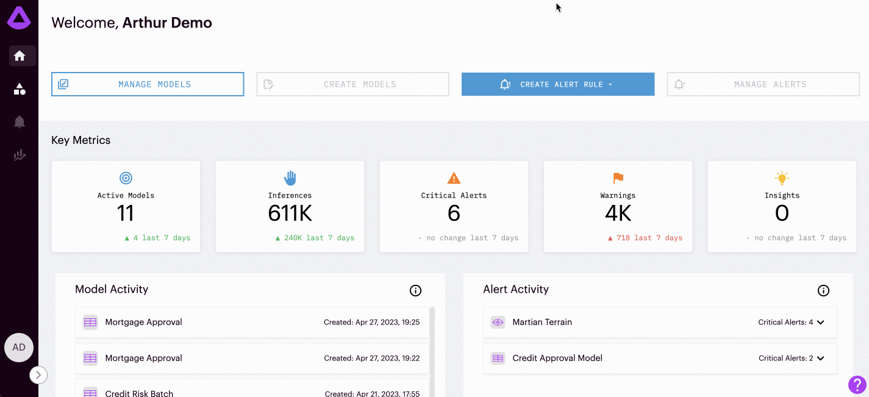Click the Manage Alerts button
The width and height of the screenshot is (869, 397).
(763, 84)
